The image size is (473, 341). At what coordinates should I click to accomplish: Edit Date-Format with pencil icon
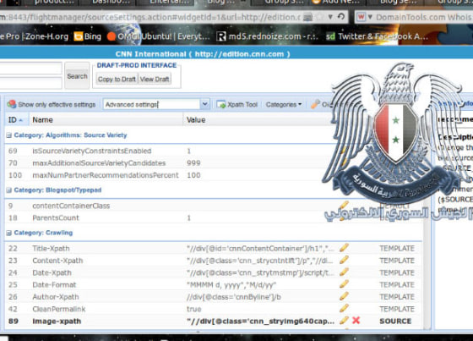(x=344, y=284)
